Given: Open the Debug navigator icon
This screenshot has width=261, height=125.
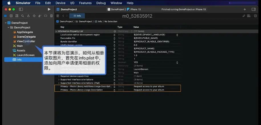Looking at the screenshot, I should (40, 16).
